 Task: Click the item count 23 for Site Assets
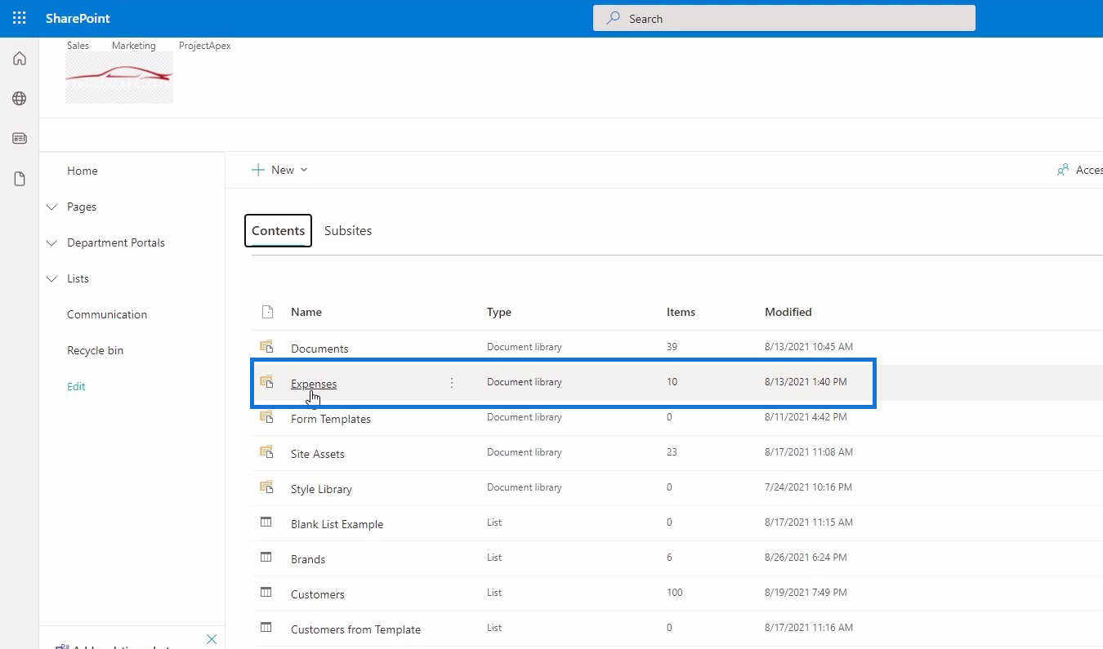click(x=672, y=452)
